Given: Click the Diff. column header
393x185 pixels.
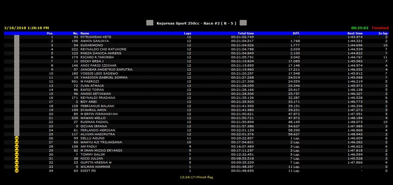Looking at the screenshot, I should [296, 33].
